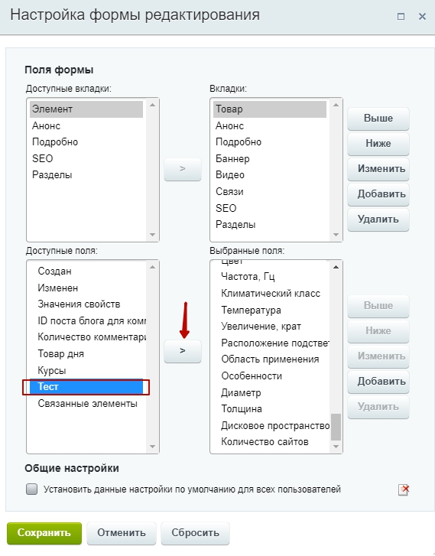
Task: Click up arrow of available fields scrollbar
Action: coord(152,267)
